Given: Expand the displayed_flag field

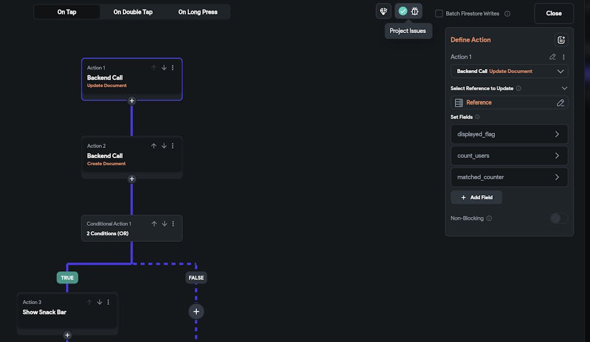Looking at the screenshot, I should click(x=557, y=134).
